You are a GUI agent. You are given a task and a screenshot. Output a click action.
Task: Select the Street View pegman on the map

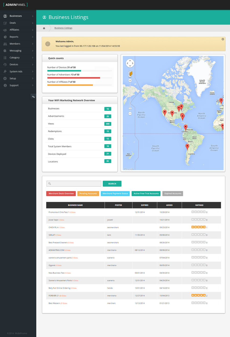130,74
